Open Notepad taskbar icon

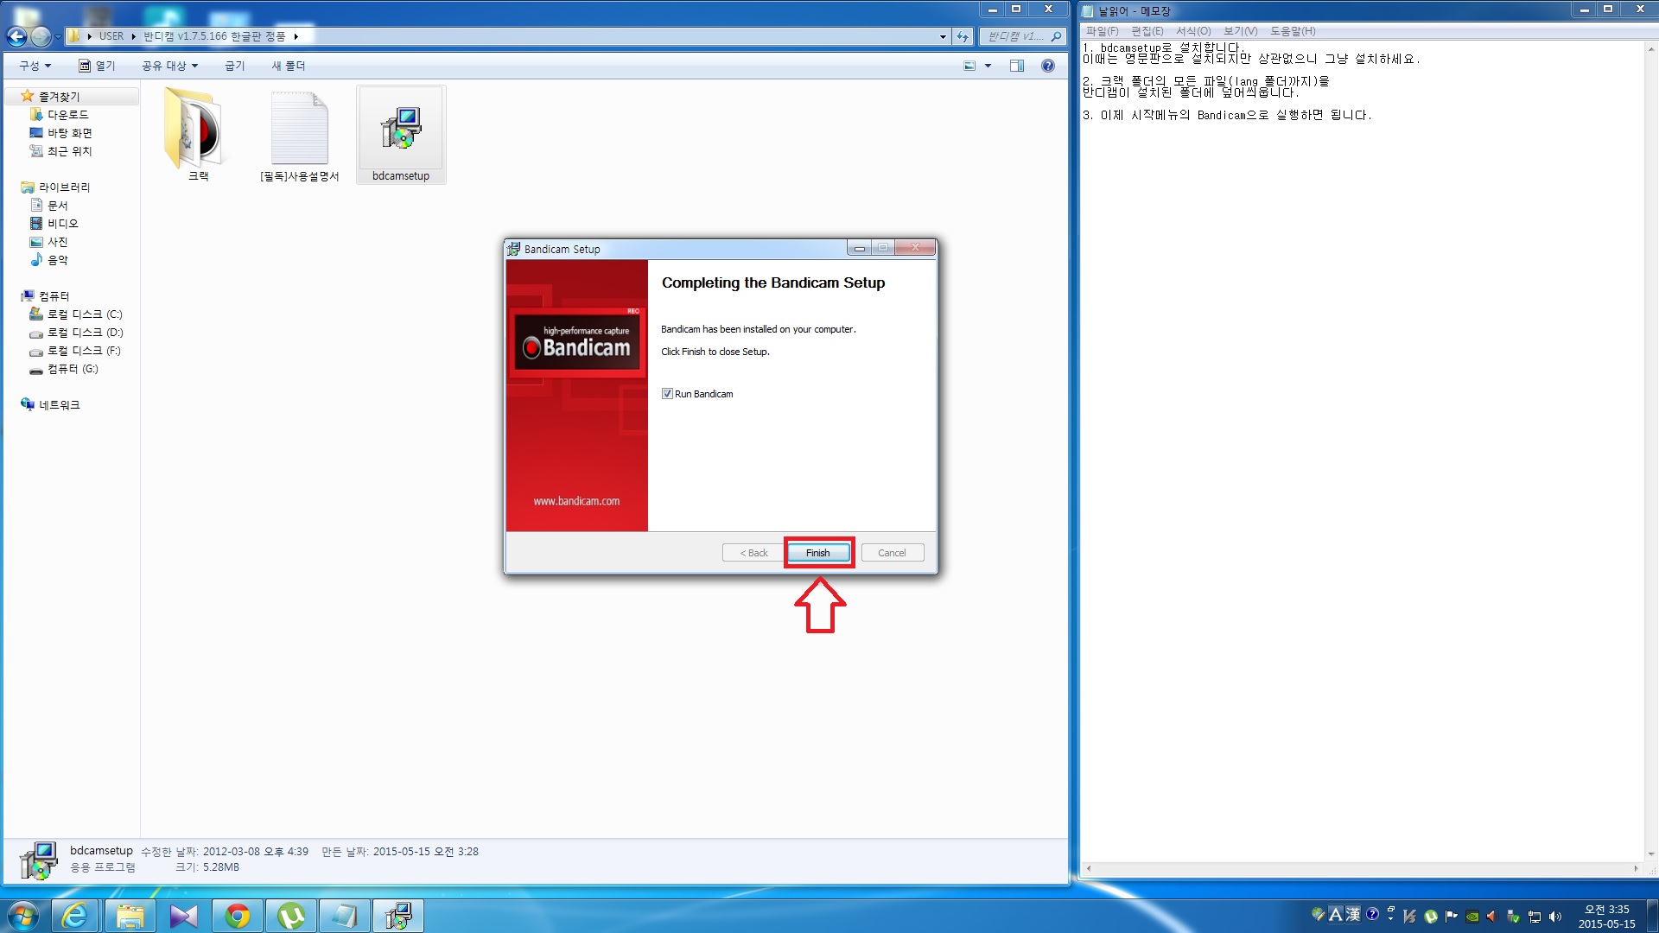(344, 916)
